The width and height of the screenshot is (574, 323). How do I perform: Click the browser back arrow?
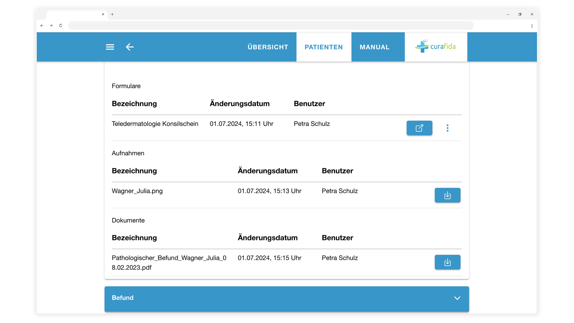(x=42, y=25)
